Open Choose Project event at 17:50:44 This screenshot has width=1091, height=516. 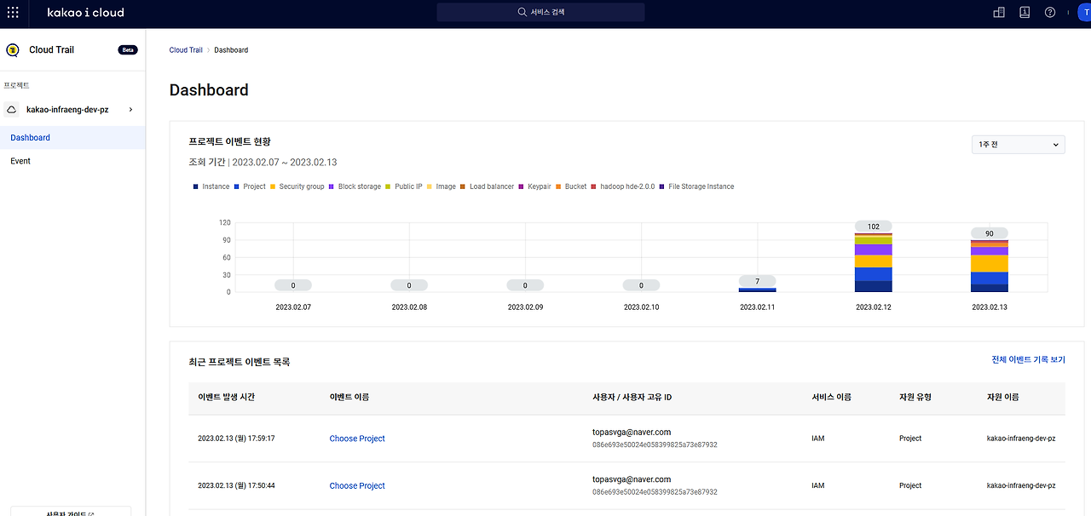click(357, 485)
